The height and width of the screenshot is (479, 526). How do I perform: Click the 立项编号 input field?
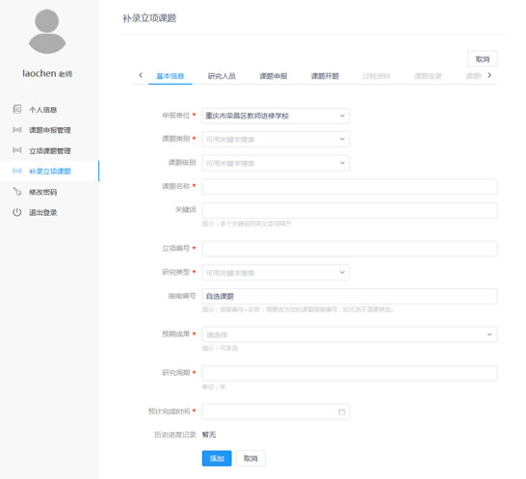tap(349, 249)
